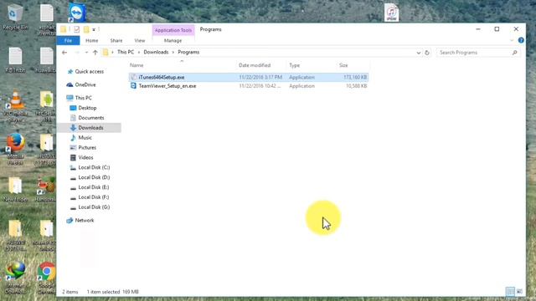Viewport: 536px width, 301px height.
Task: Select the New folder desktop icon
Action: (15, 190)
